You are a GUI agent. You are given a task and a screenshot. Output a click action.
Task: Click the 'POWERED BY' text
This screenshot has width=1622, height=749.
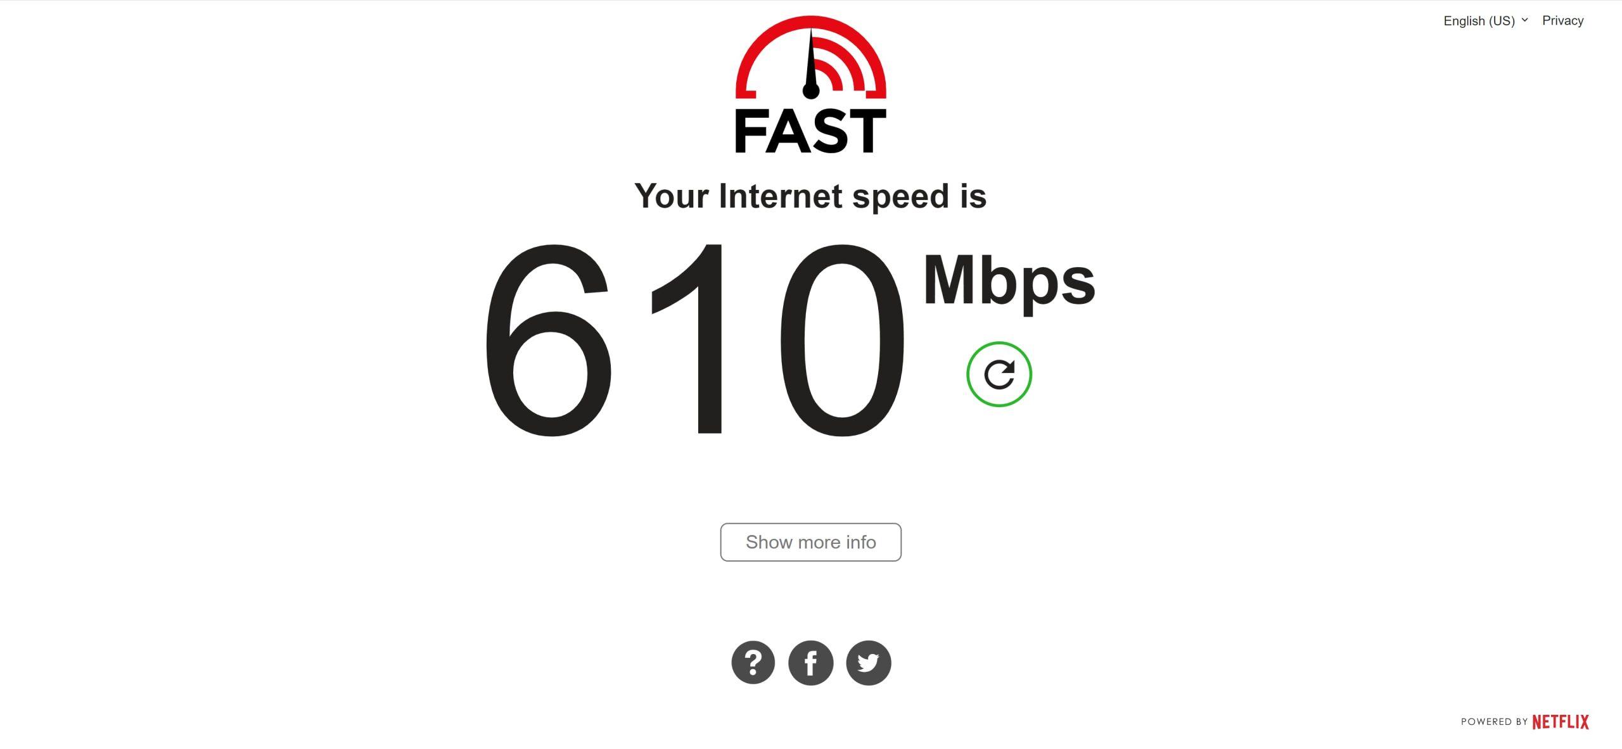coord(1494,722)
